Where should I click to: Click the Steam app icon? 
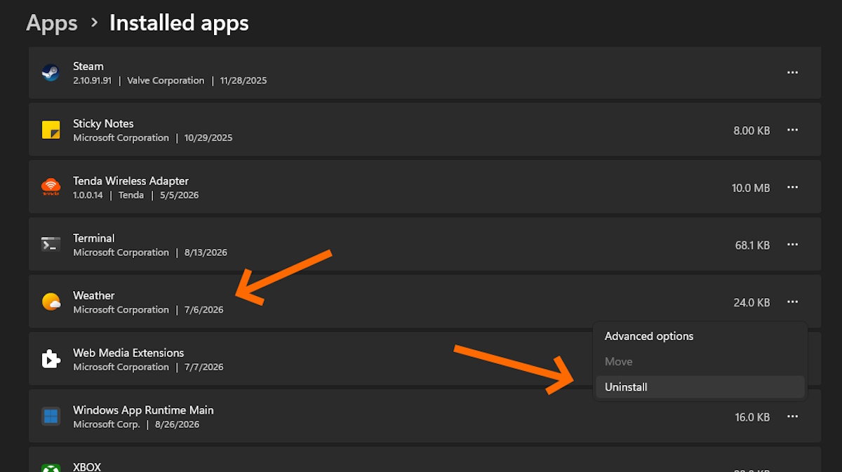pyautogui.click(x=51, y=72)
